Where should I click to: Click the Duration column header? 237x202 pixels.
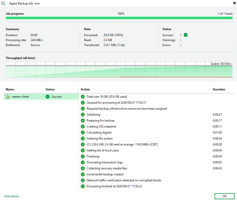click(x=219, y=90)
